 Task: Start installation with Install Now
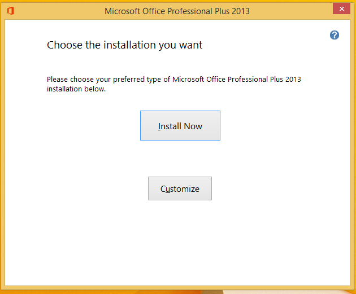tap(180, 126)
